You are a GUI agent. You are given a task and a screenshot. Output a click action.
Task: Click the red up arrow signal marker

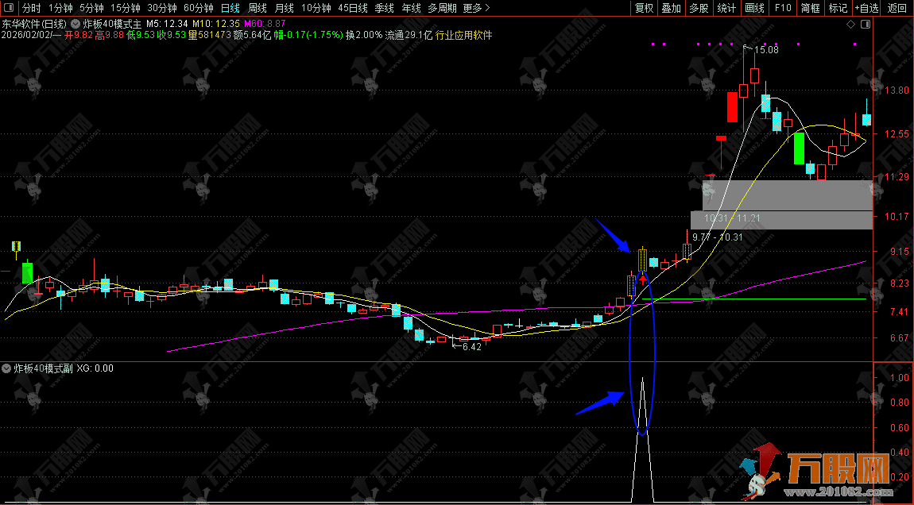(x=642, y=278)
